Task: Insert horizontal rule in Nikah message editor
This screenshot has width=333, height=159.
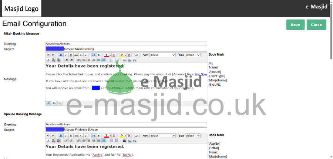Action: pos(124,60)
